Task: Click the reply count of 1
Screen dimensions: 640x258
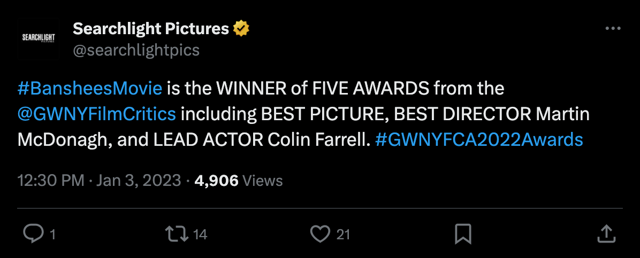Action: [52, 234]
